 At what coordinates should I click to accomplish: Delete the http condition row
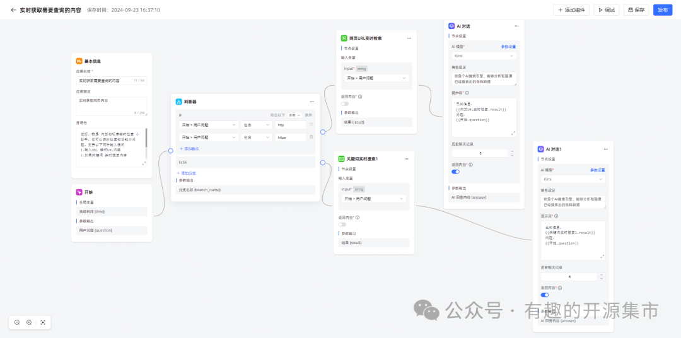click(311, 125)
